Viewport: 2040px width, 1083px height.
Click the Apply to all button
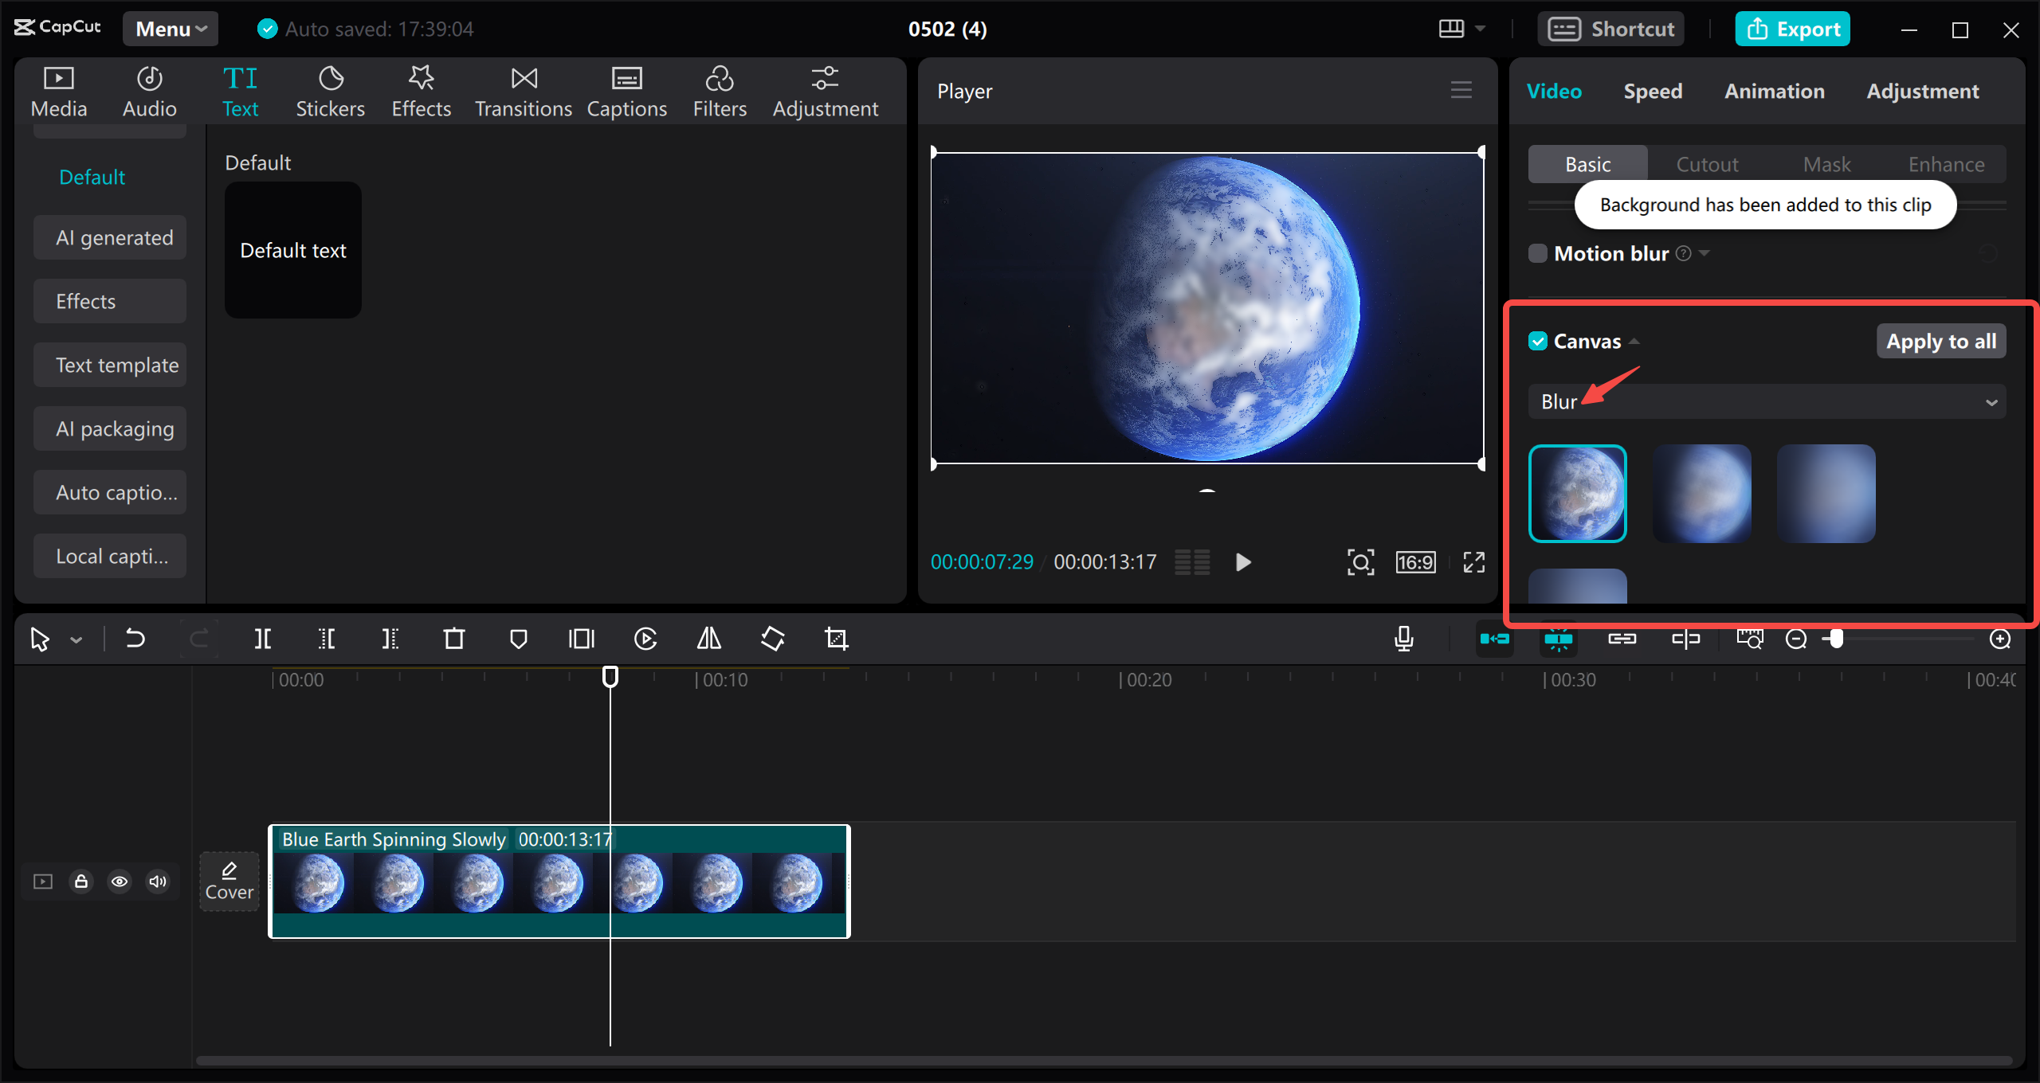(x=1940, y=340)
